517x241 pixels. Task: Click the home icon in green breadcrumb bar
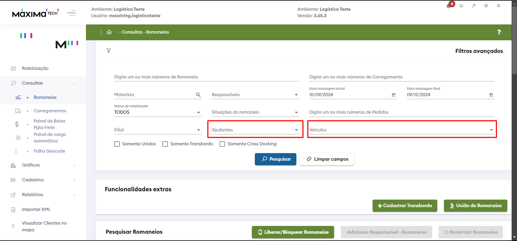[109, 32]
